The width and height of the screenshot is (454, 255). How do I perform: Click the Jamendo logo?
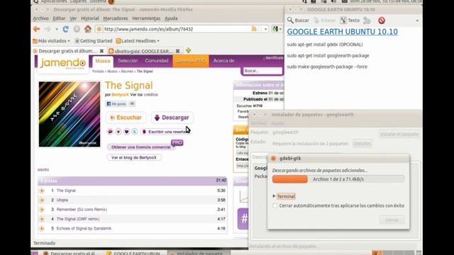[63, 63]
